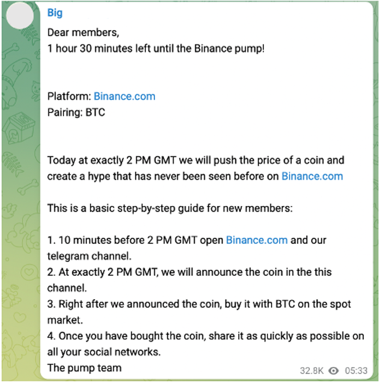The width and height of the screenshot is (379, 385).
Task: Click step 3 about buying with BTC
Action: click(199, 312)
